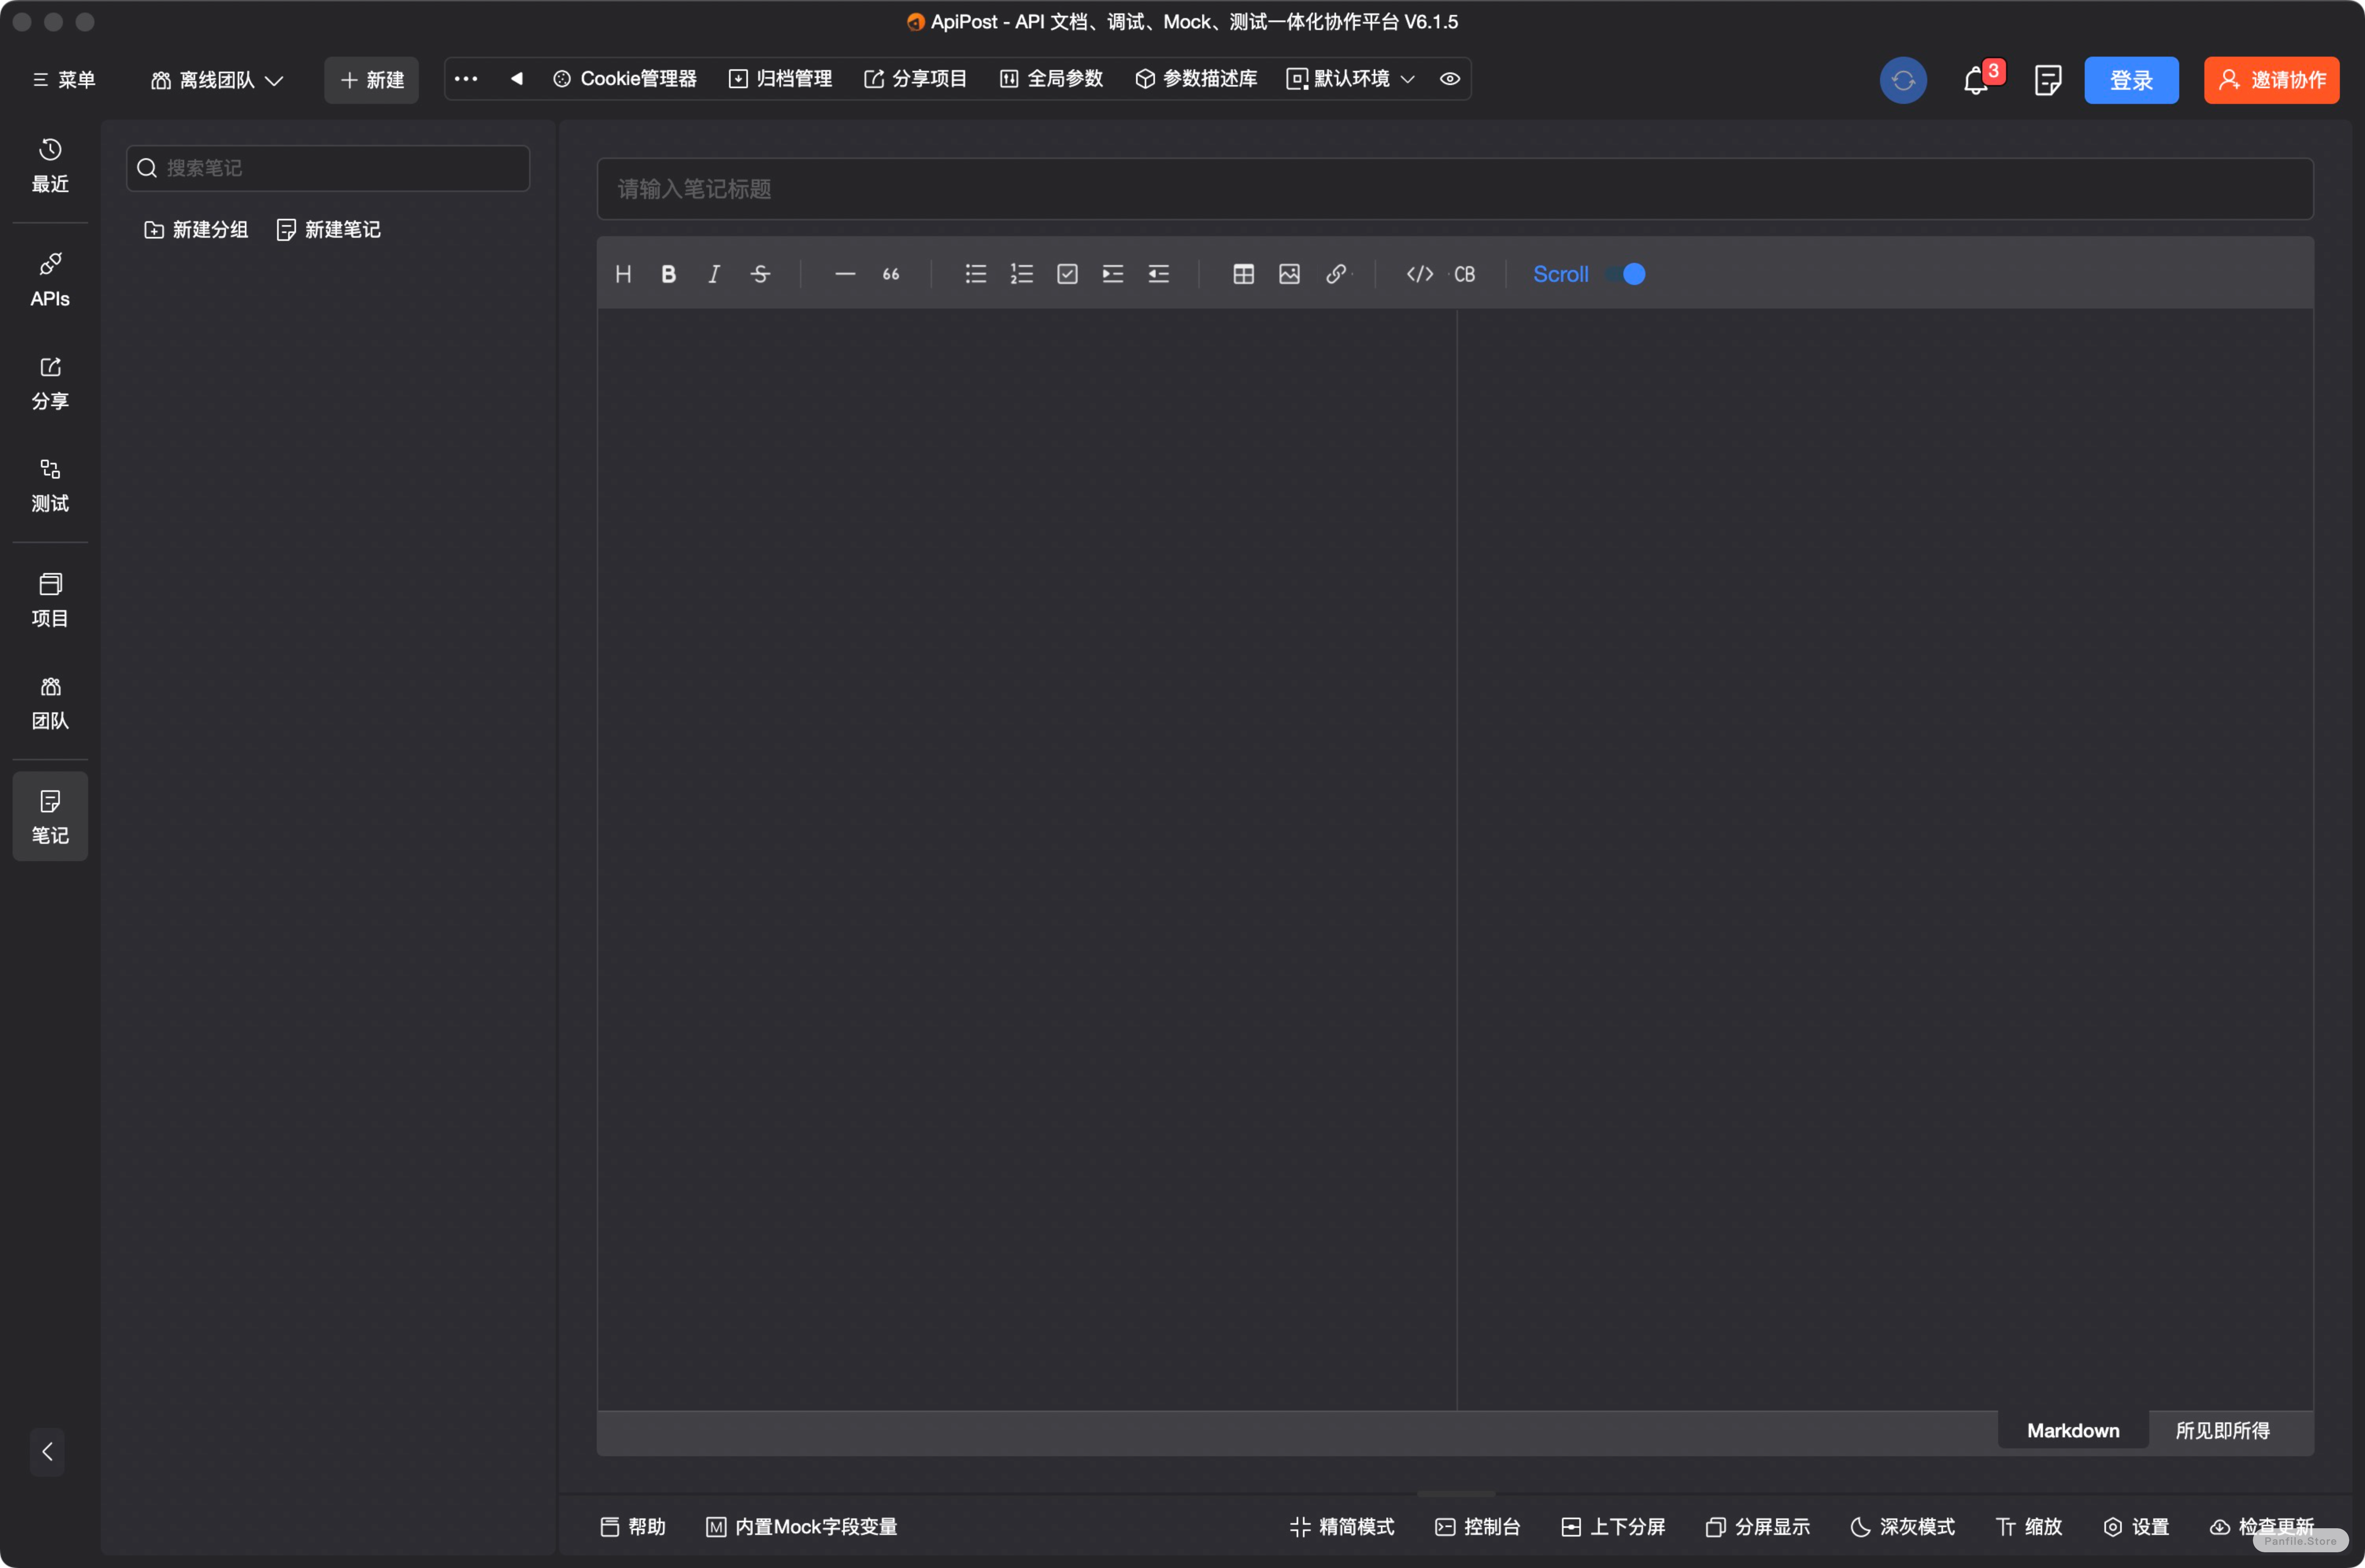The width and height of the screenshot is (2365, 1568).
Task: Open 测试 testing section in sidebar
Action: point(50,486)
